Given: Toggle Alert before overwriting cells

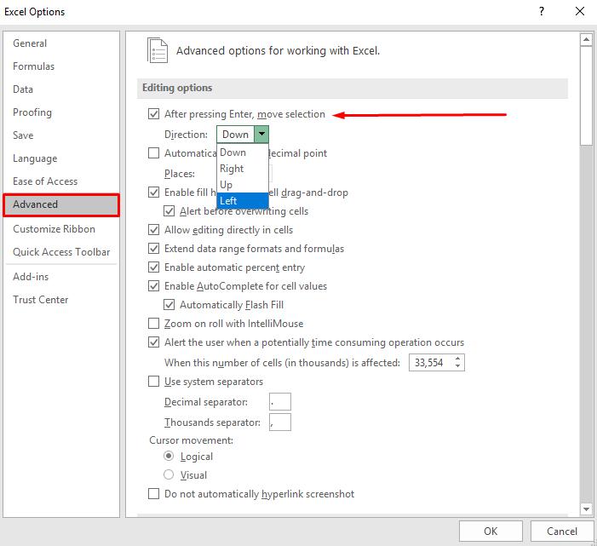Looking at the screenshot, I should (x=169, y=211).
